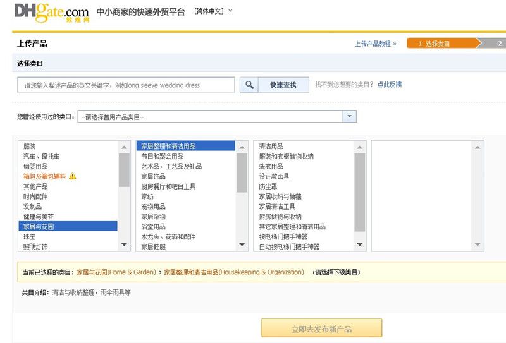
Task: Focus the product keyword search field
Action: [x=126, y=85]
